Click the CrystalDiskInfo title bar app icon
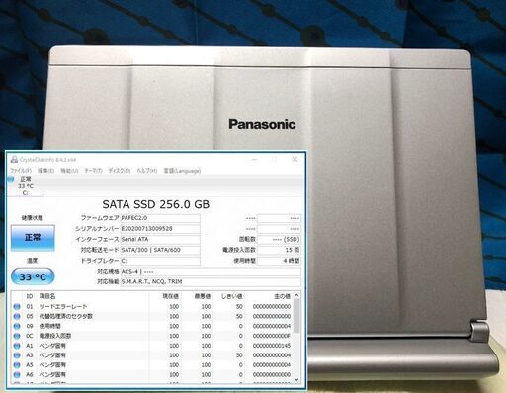The image size is (506, 393). 14,160
